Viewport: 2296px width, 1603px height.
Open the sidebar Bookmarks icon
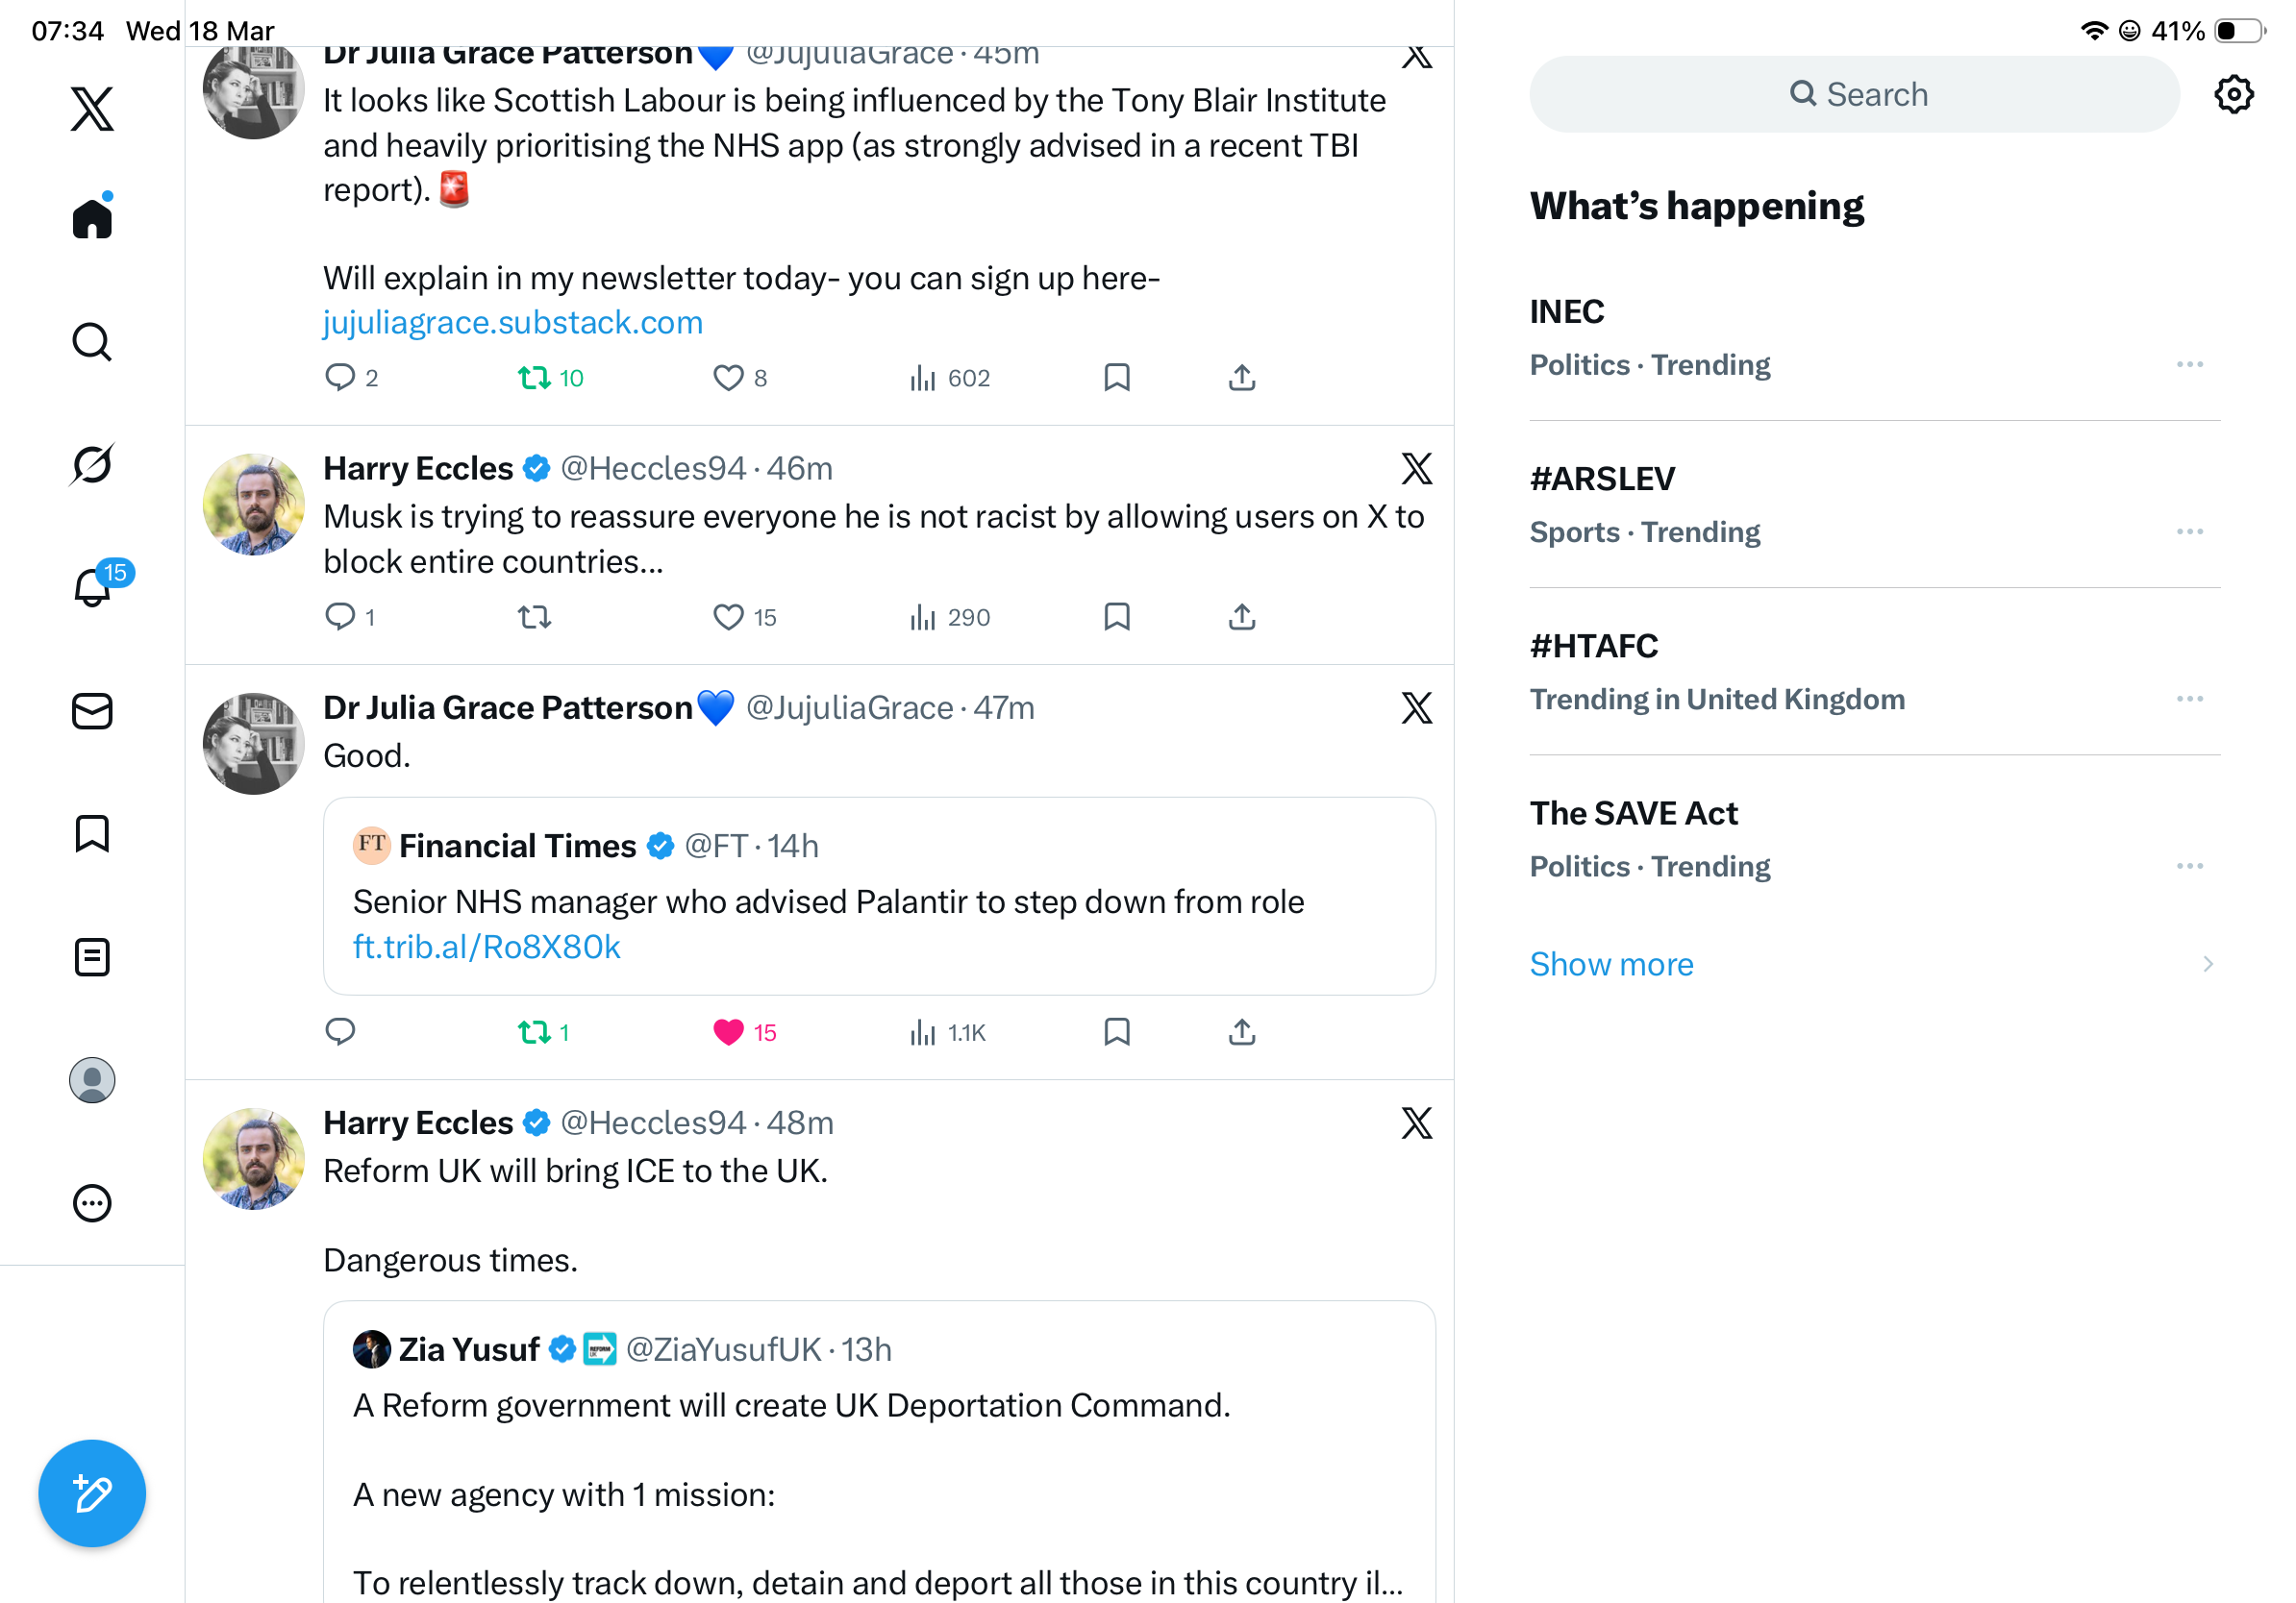point(92,833)
